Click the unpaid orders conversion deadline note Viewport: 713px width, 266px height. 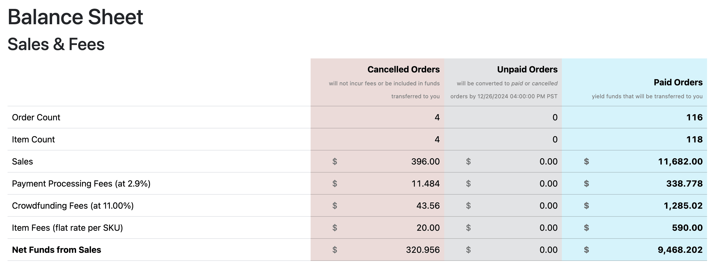(x=504, y=90)
